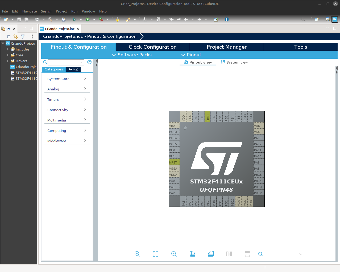Open the Navigate menu

30,11
